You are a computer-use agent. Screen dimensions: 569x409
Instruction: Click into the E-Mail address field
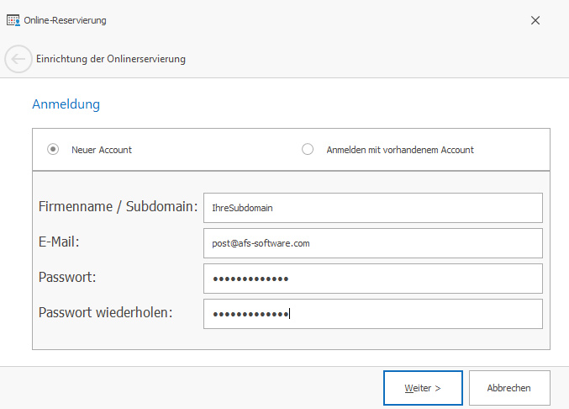373,243
